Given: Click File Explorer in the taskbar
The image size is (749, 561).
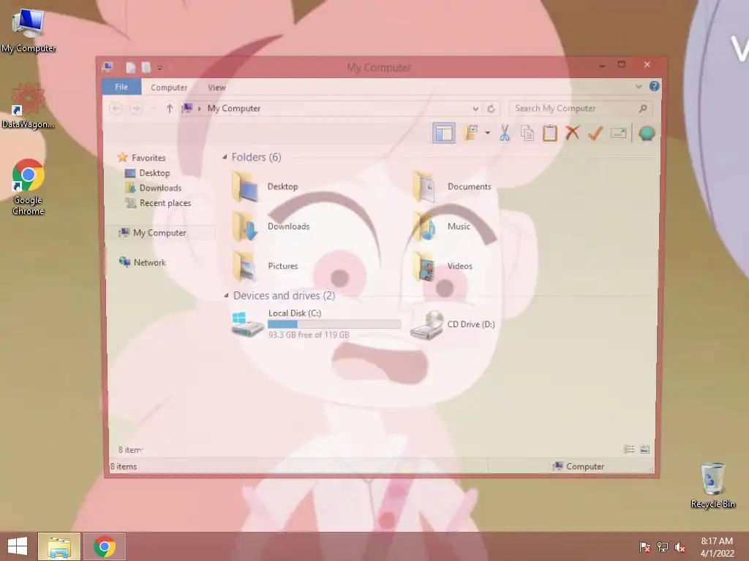Looking at the screenshot, I should click(x=59, y=546).
